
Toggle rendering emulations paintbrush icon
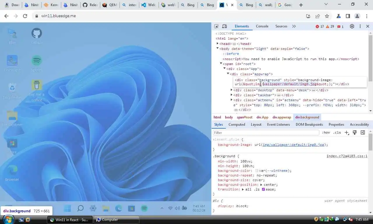tap(355, 132)
